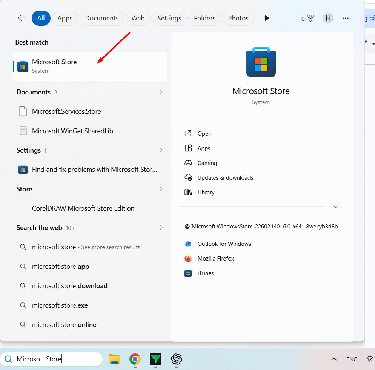The height and width of the screenshot is (370, 375).
Task: Click the Library books icon
Action: [188, 193]
